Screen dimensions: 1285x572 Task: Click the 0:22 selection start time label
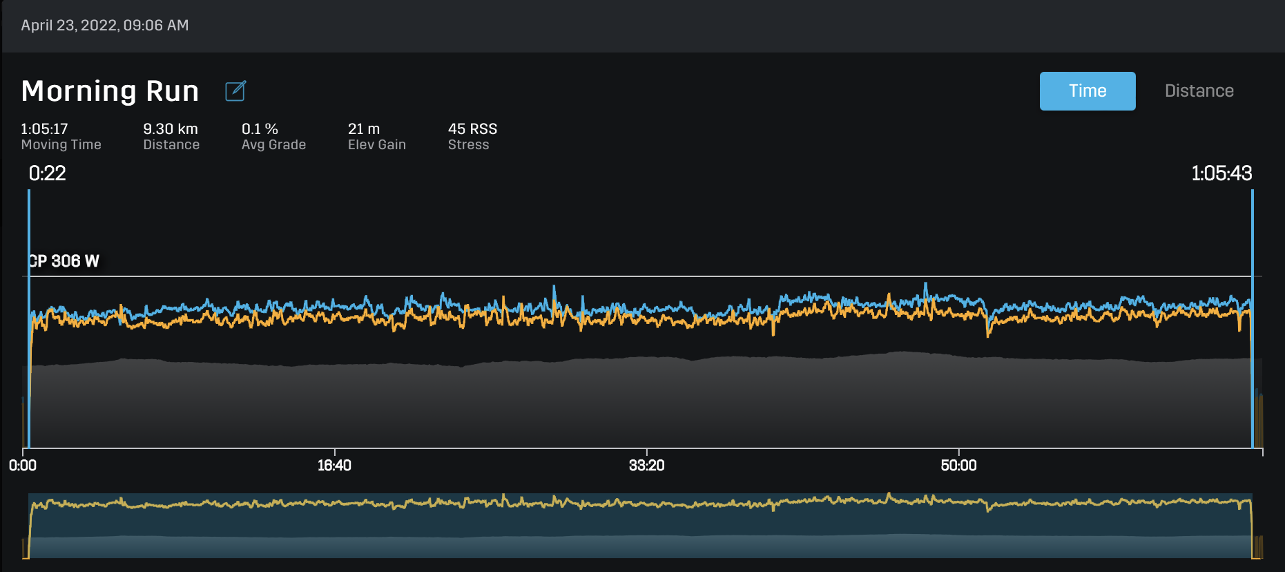[x=47, y=173]
